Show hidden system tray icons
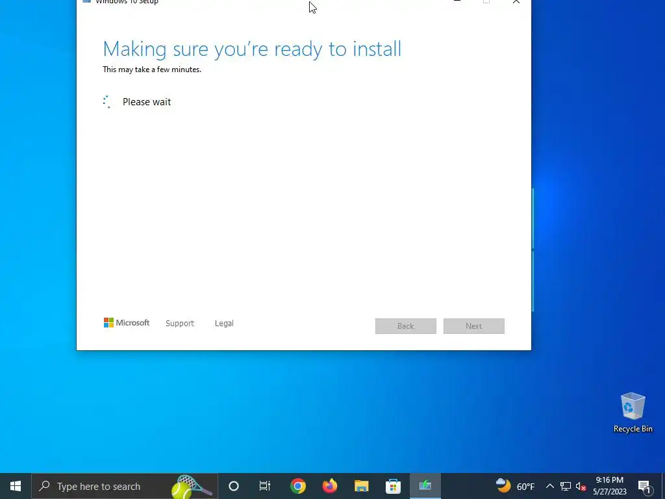This screenshot has height=499, width=665. (x=549, y=486)
